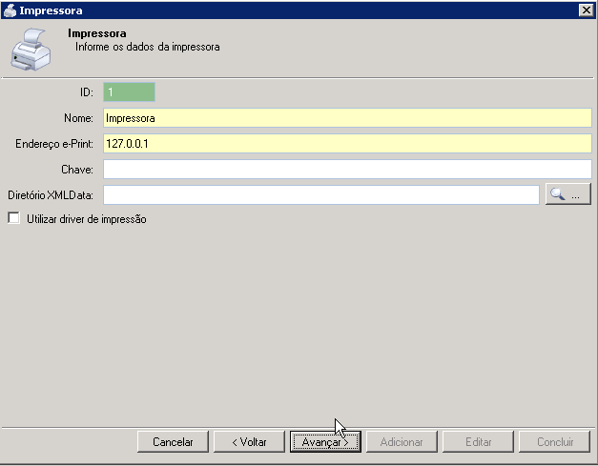This screenshot has height=466, width=598.
Task: Close the Impressora dialog window
Action: tap(586, 10)
